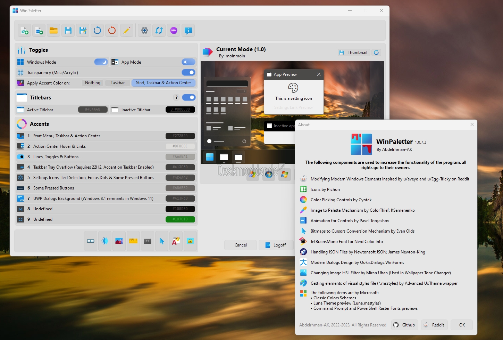Click 'Taskbar Tray Overflow' accent row label
The width and height of the screenshot is (503, 340).
click(x=93, y=167)
